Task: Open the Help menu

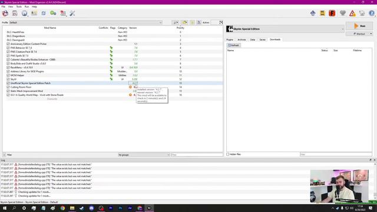Action: 34,6
